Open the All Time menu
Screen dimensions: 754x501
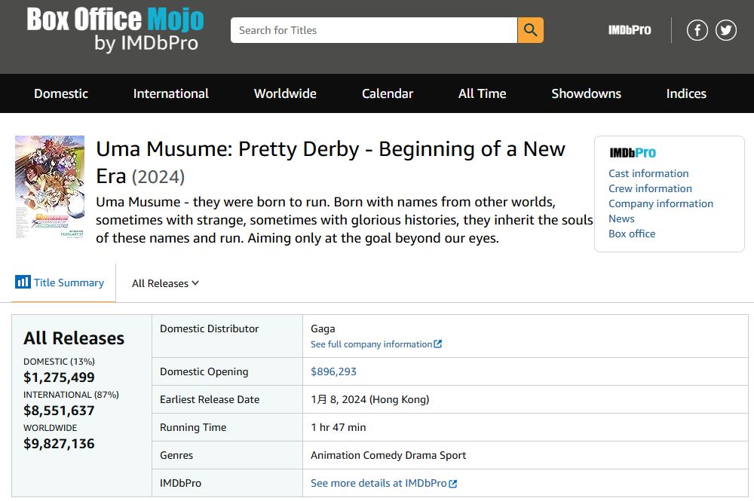tap(483, 93)
